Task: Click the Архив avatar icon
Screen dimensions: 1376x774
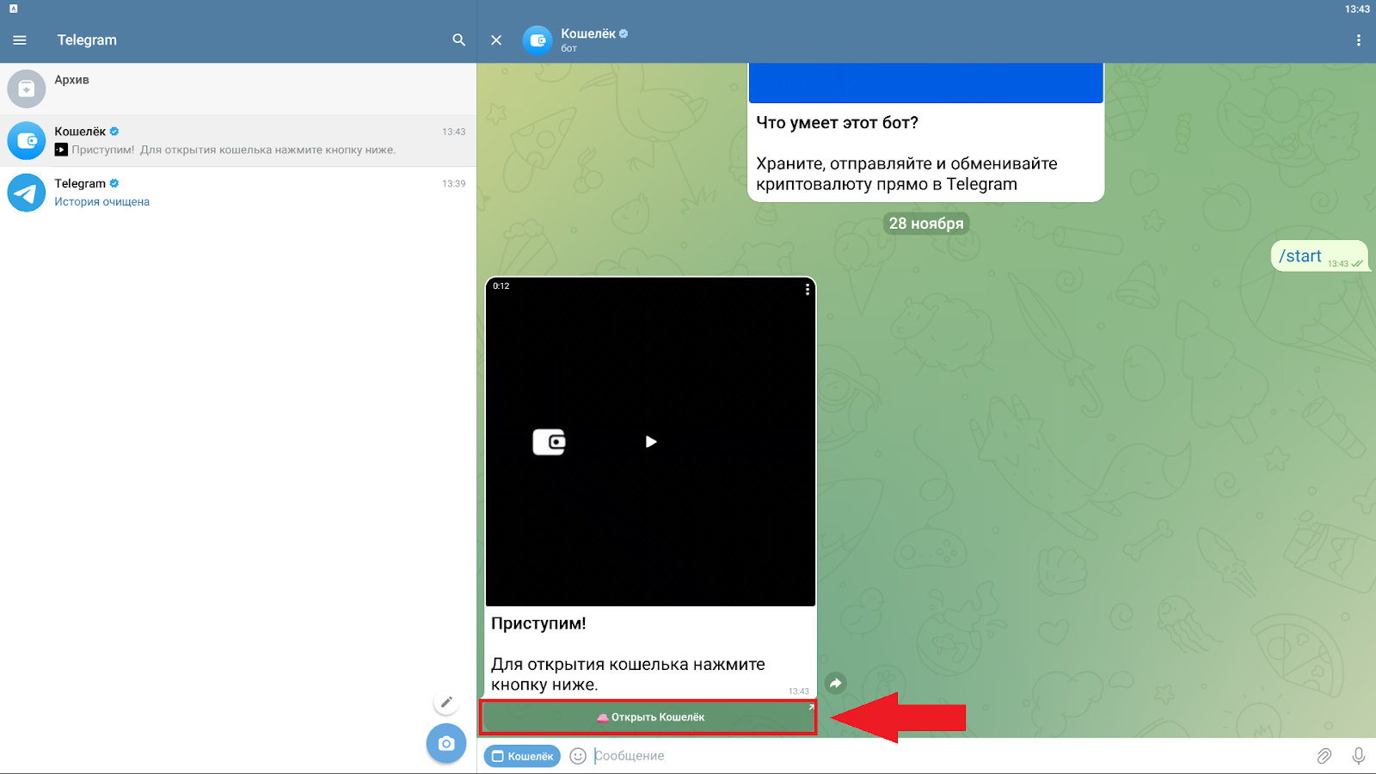Action: (27, 89)
